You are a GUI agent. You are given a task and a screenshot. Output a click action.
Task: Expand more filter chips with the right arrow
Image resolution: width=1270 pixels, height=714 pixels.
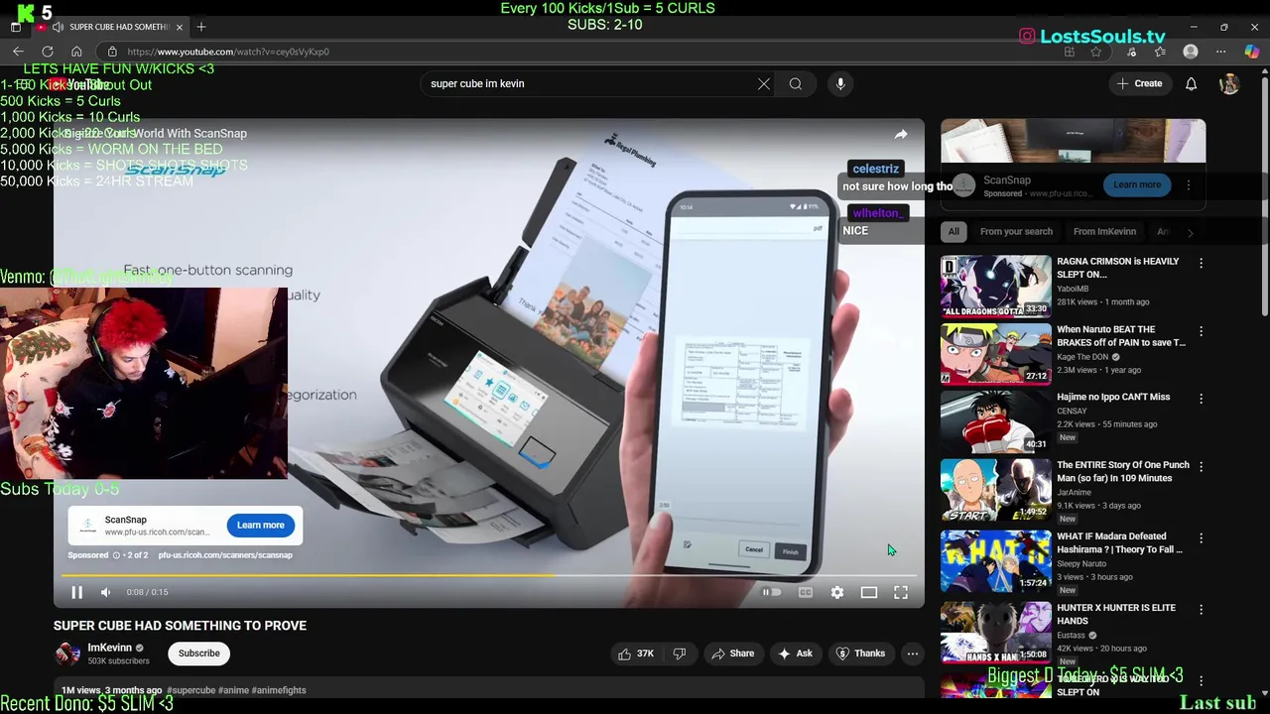click(x=1190, y=232)
